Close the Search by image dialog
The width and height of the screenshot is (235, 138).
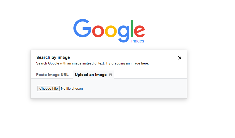pos(180,58)
